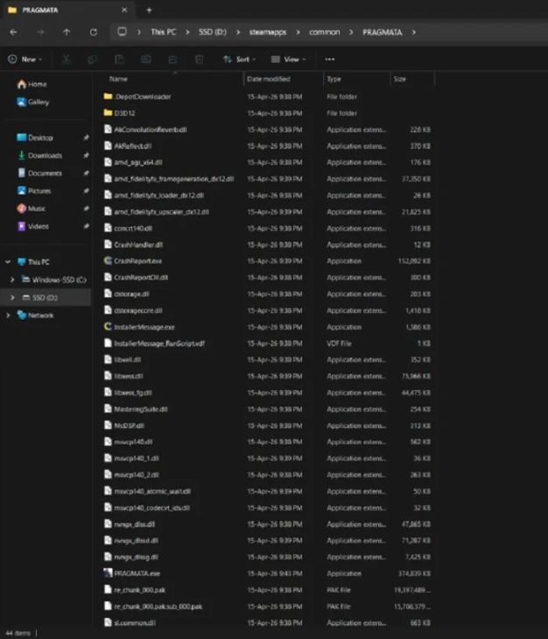Open the New item dropdown
548x639 pixels.
click(x=25, y=60)
